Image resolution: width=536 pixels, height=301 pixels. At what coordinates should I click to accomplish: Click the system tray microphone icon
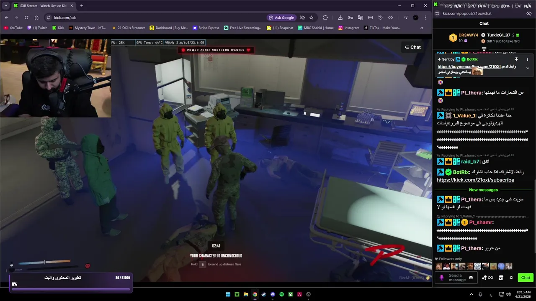[480, 294]
